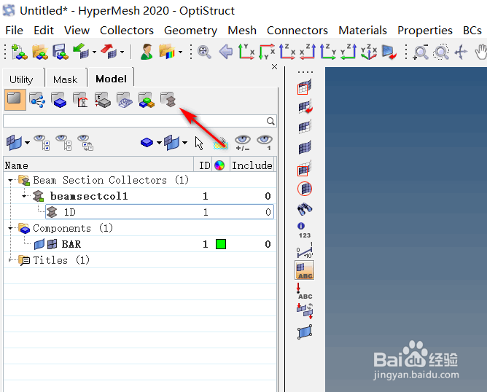
Task: Click the green BAR color swatch
Action: [x=221, y=244]
